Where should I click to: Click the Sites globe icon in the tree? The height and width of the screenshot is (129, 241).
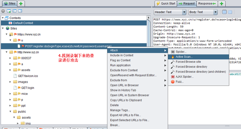coord(8,28)
